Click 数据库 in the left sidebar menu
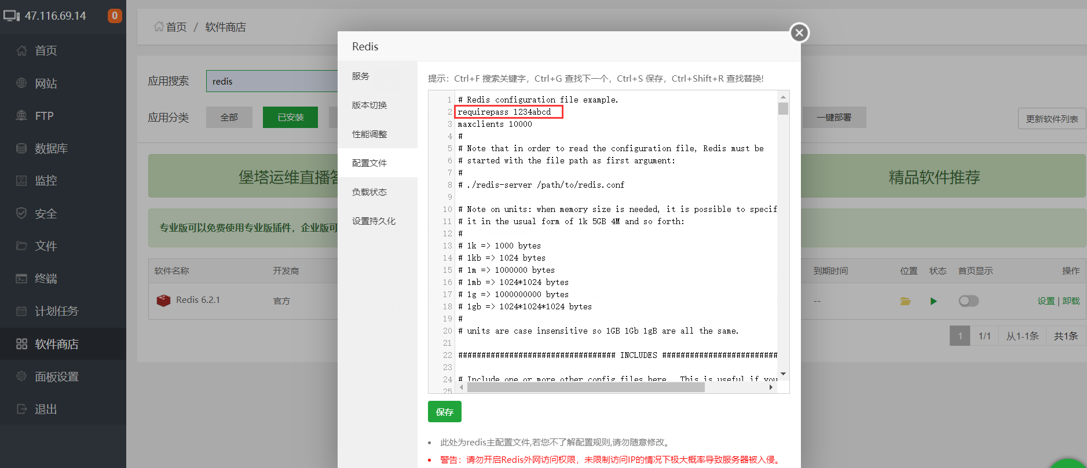 (51, 148)
